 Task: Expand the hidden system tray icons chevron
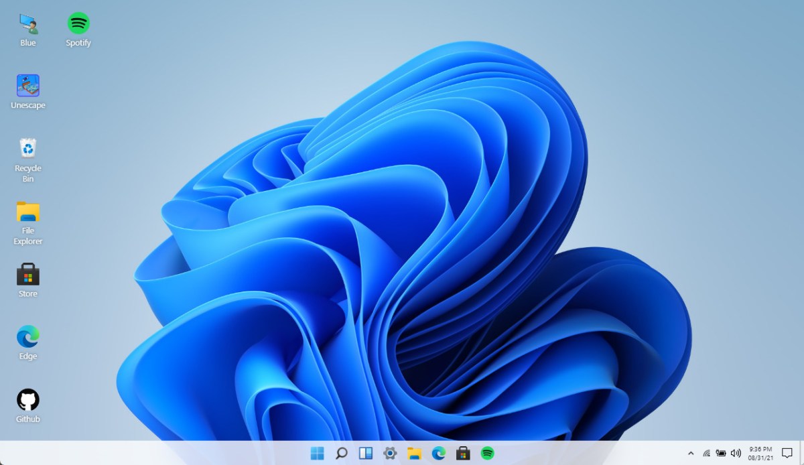[x=691, y=454]
